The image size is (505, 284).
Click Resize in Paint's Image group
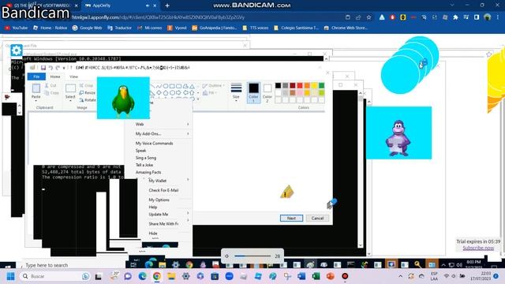point(88,93)
